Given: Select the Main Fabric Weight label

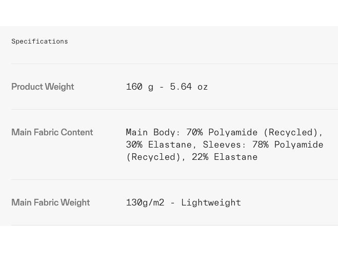Looking at the screenshot, I should (x=50, y=202).
